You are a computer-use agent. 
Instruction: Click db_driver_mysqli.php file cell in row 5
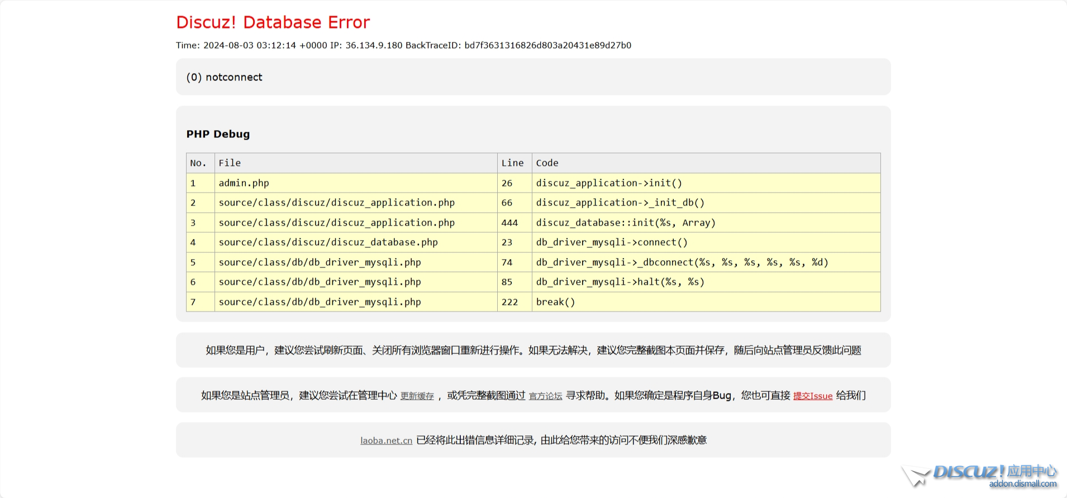point(356,262)
